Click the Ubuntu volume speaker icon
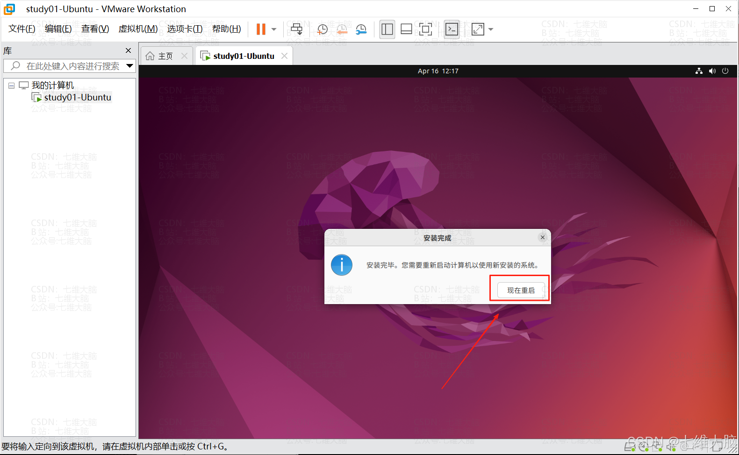Viewport: 739px width, 455px height. click(x=712, y=71)
